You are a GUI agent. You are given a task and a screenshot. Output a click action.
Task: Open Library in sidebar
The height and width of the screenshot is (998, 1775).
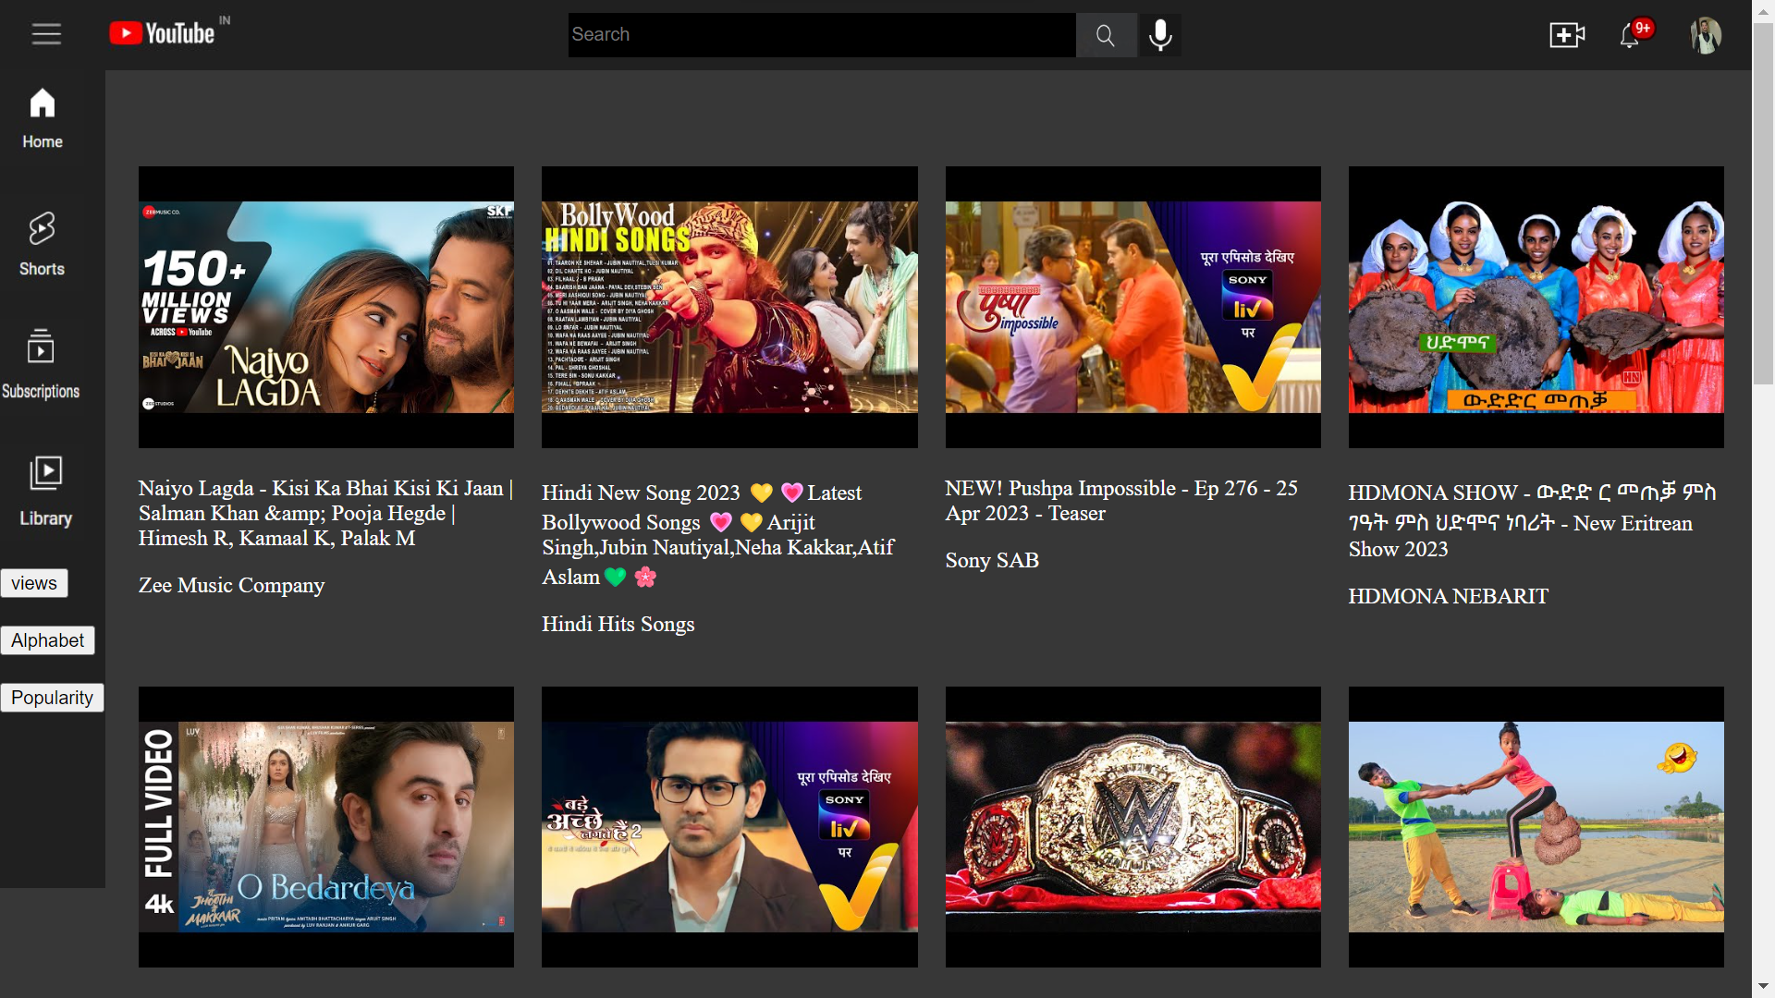pos(45,492)
